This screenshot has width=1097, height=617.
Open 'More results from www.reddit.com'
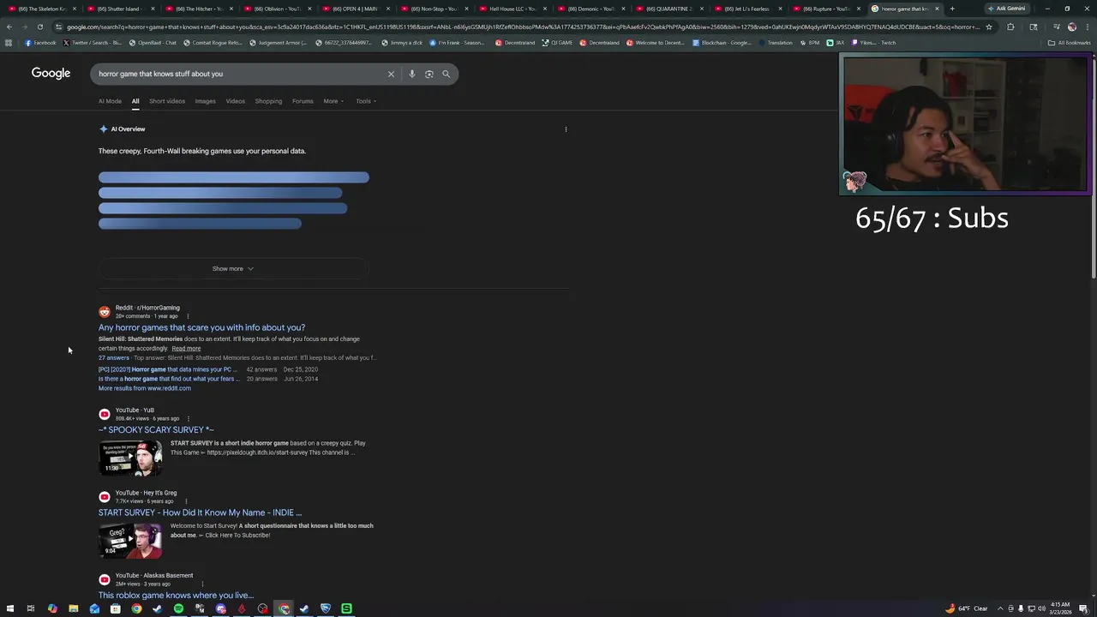tap(144, 388)
